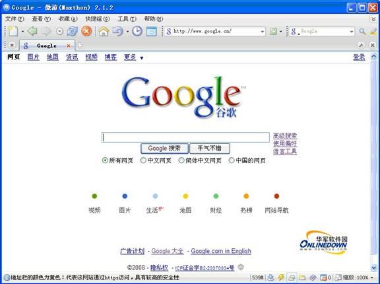Open dropdown arrow beside the green Go button

280,32
